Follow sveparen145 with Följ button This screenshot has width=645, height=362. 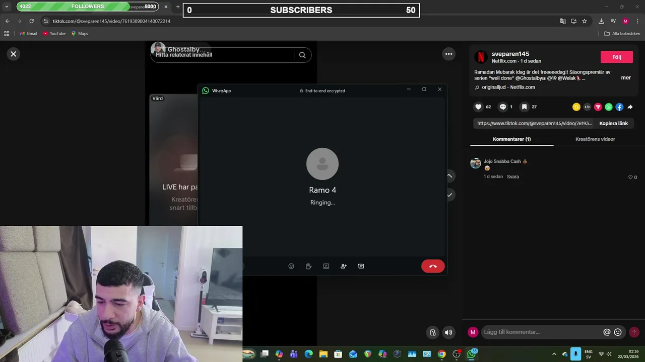point(617,57)
